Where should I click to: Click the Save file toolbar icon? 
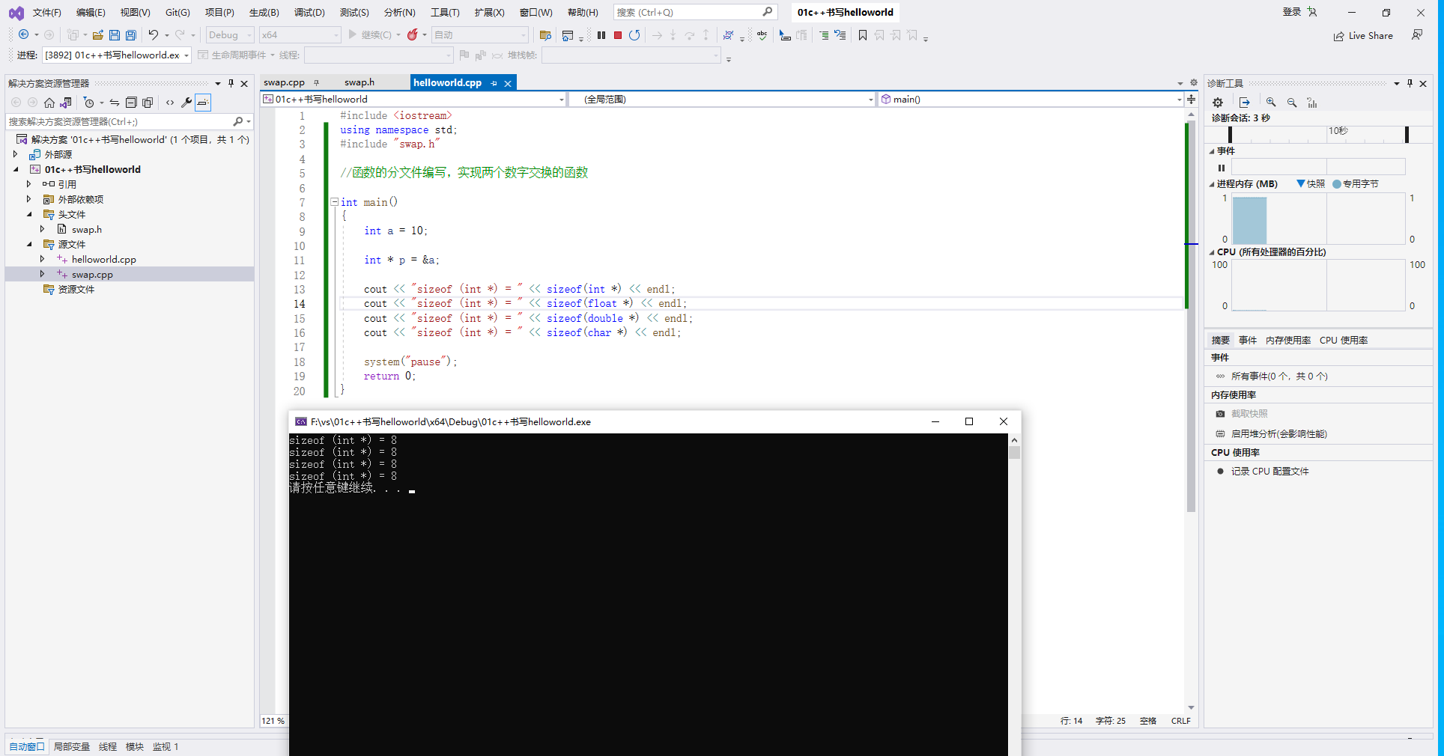pos(115,35)
